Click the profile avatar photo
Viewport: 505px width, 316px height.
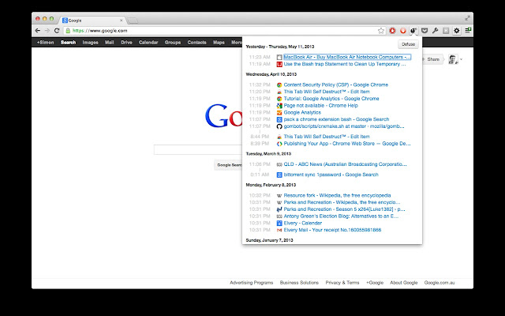pyautogui.click(x=453, y=59)
